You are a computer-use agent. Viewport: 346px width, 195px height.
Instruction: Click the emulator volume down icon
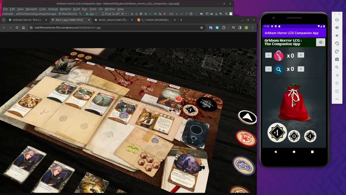tap(337, 35)
